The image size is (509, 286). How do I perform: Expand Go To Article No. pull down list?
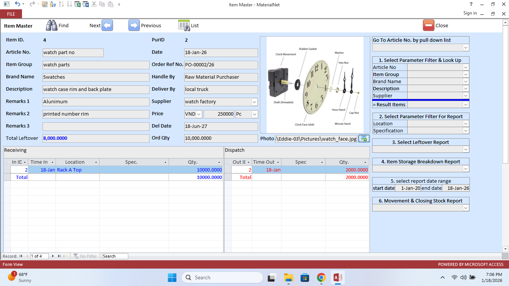(466, 48)
